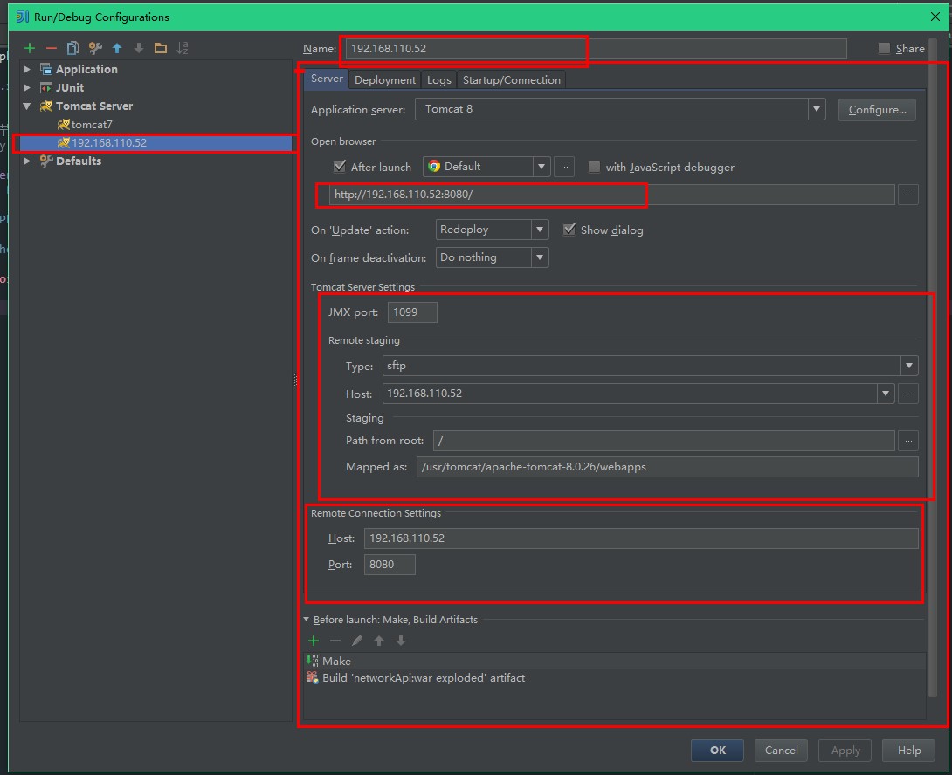Open the edit defaults wrench icon
Screen dimensions: 952x775
[x=94, y=48]
